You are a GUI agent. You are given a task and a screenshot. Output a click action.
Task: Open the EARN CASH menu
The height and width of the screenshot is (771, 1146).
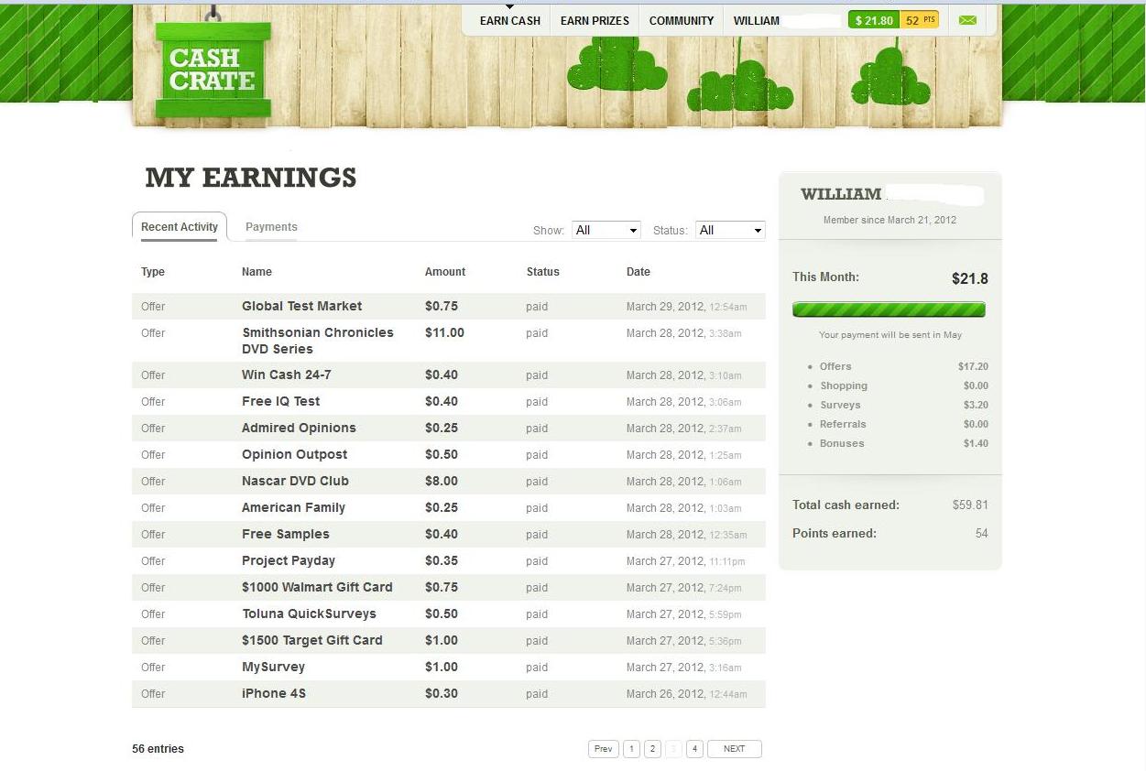coord(509,20)
